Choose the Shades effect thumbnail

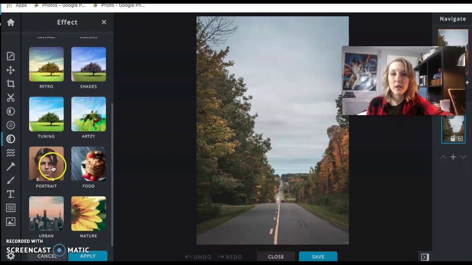(x=88, y=64)
